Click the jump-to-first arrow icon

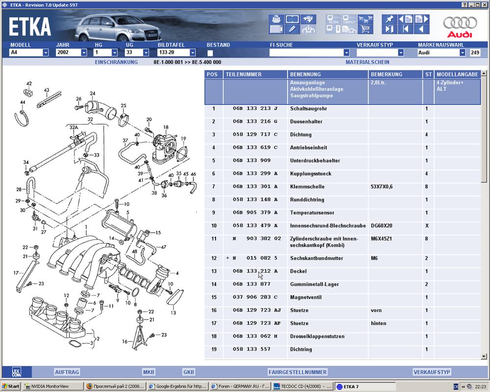coord(406,29)
